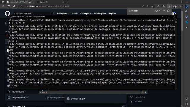
Task: Open the browser home page icon
Action: pos(14,6)
